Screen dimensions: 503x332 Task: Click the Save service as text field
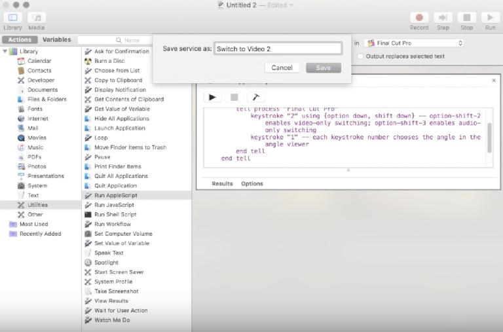[278, 48]
